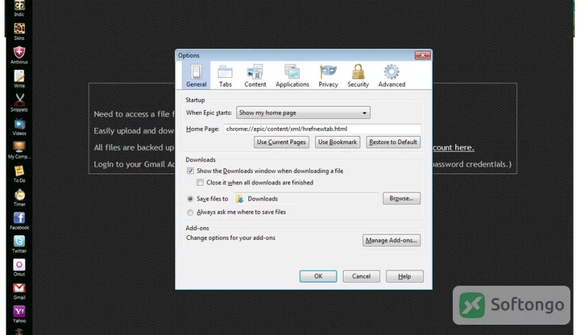Open Orkut from the sidebar

[x=19, y=267]
